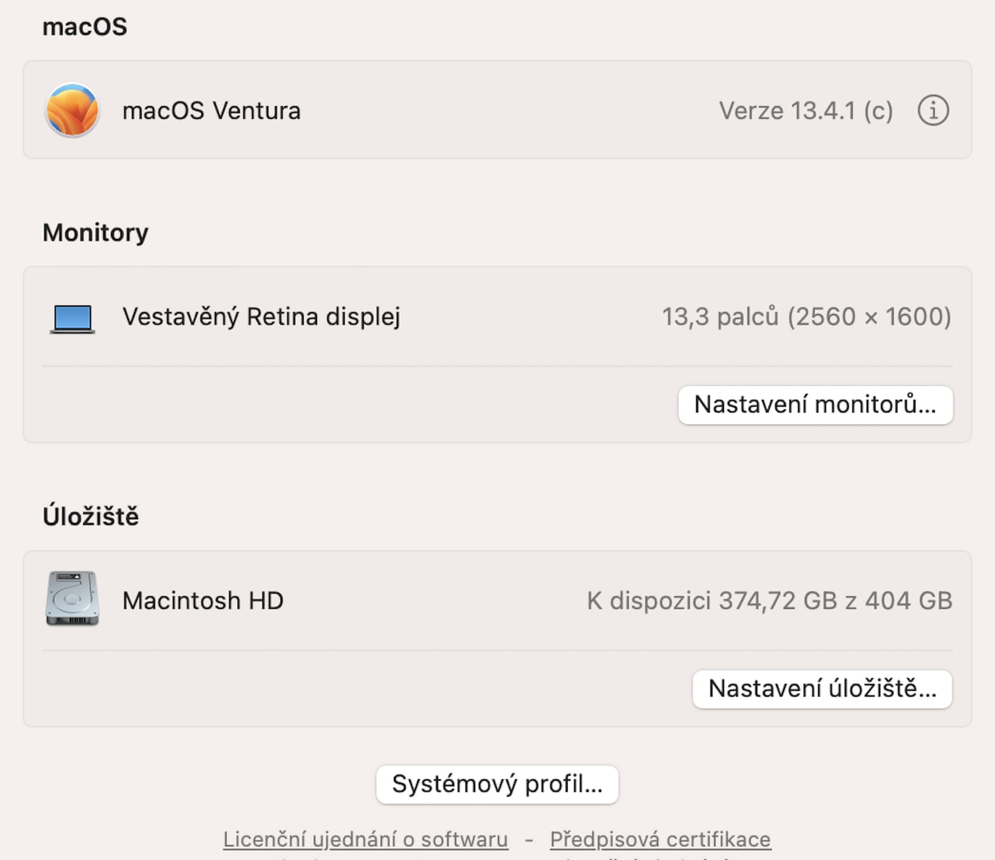Click the built-in Retina display laptop icon
This screenshot has width=995, height=860.
click(x=73, y=318)
